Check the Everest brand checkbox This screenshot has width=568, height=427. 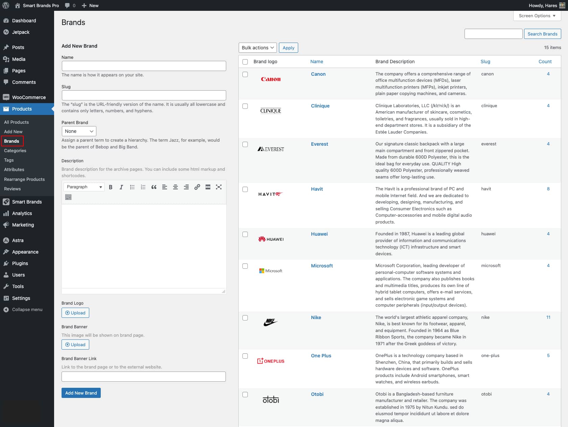click(x=245, y=144)
